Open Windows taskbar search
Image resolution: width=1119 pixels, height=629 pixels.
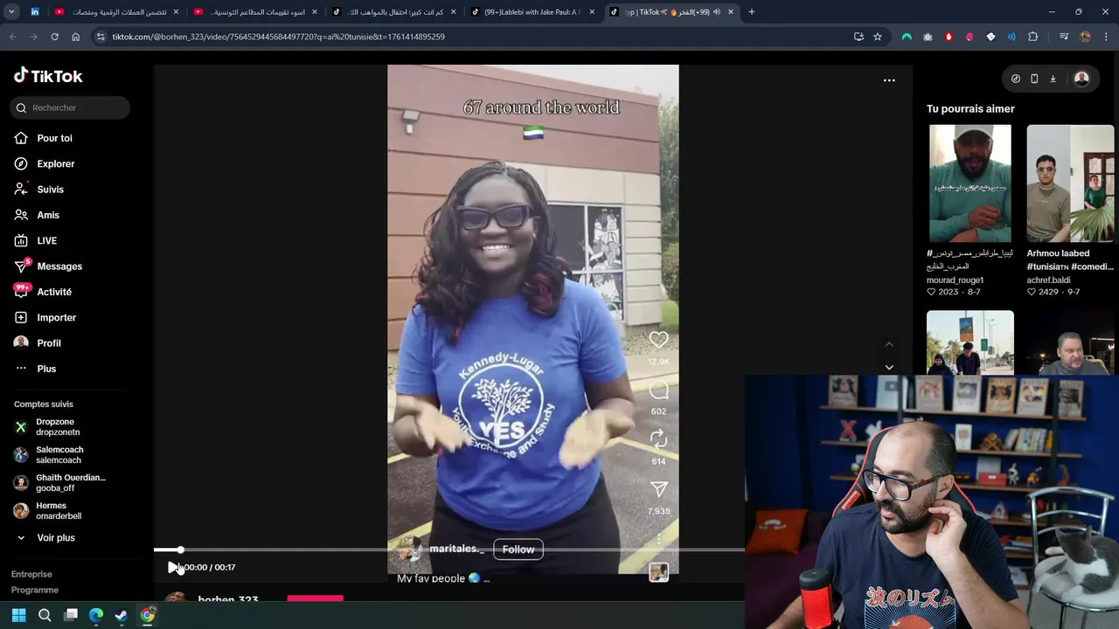click(x=45, y=615)
